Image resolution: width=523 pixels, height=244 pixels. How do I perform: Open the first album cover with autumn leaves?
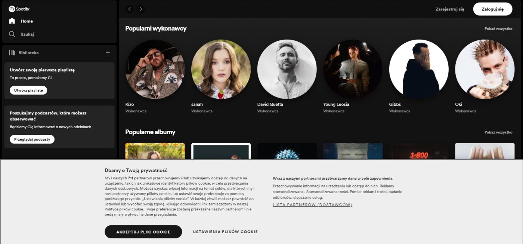click(155, 151)
